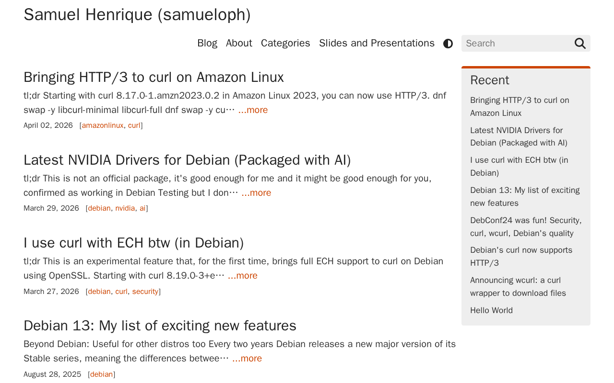
Task: Open the Hello World recent post
Action: click(x=491, y=311)
